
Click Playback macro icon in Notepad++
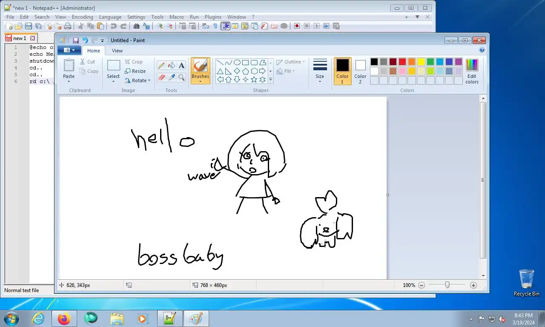316,26
